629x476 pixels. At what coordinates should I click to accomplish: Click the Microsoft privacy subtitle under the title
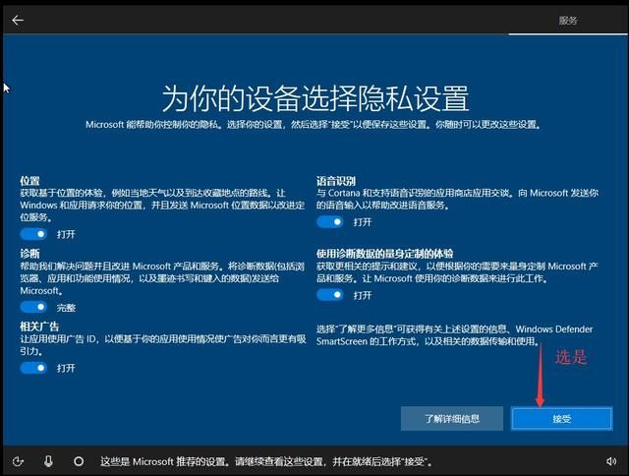pos(314,125)
